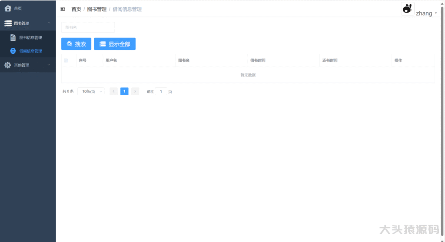Select 借阅信息管理 menu item
Image resolution: width=445 pixels, height=242 pixels.
28,51
